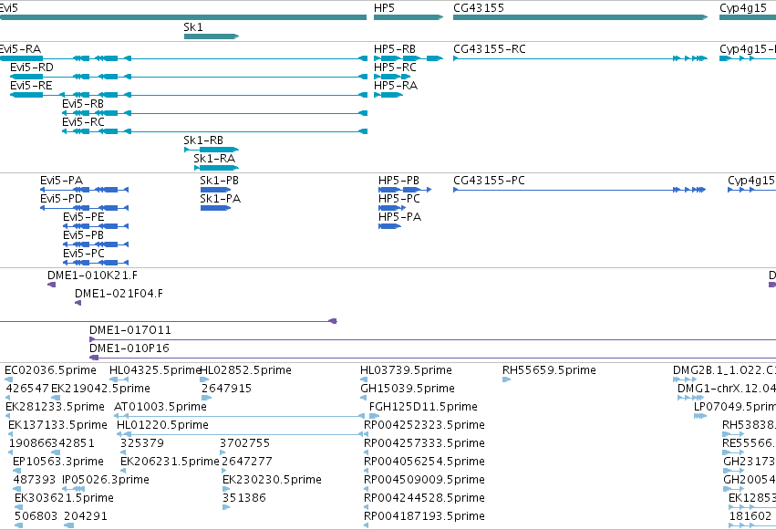Viewport: 776px width, 530px height.
Task: Select the HL04325.5prime EST
Action: point(119,379)
